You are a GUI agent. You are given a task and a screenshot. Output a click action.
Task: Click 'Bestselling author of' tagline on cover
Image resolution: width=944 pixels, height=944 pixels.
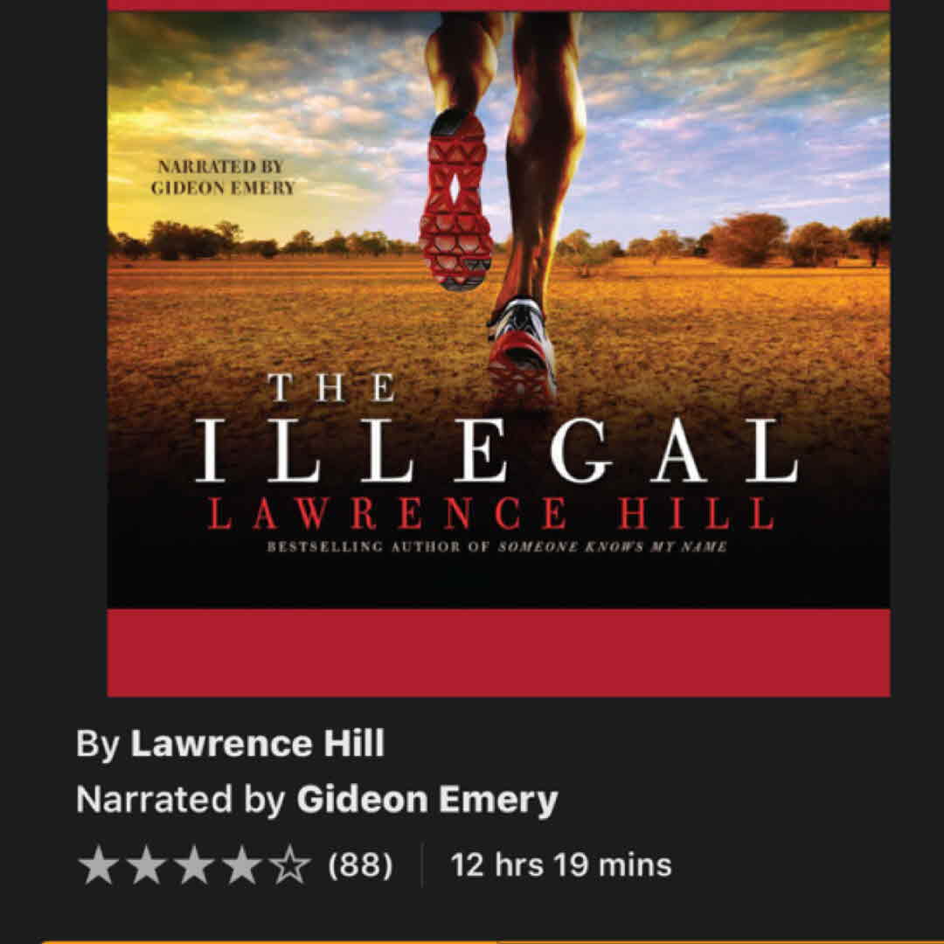378,547
